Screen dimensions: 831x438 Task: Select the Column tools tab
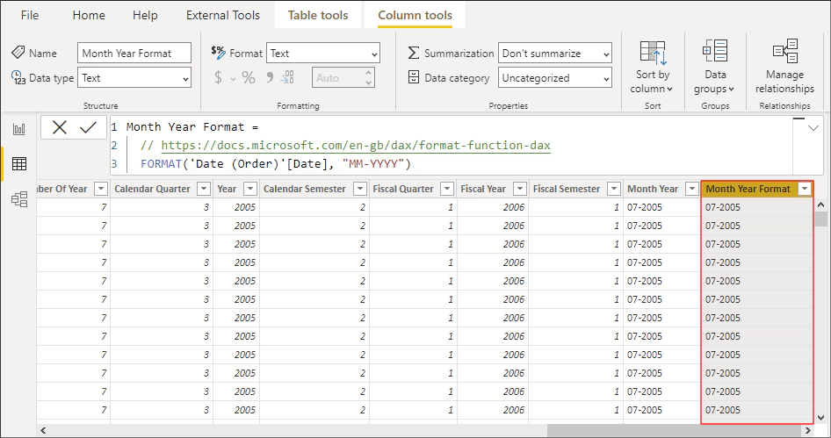[x=415, y=15]
